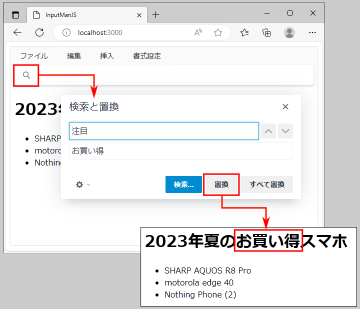The width and height of the screenshot is (360, 309).
Task: Open the 編集 menu
Action: [74, 56]
